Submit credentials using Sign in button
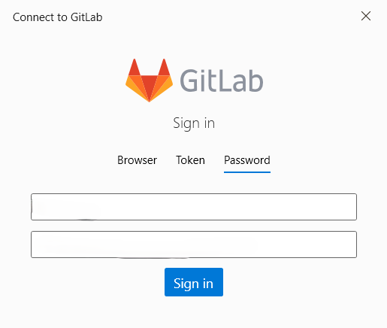This screenshot has width=387, height=328. [x=194, y=282]
